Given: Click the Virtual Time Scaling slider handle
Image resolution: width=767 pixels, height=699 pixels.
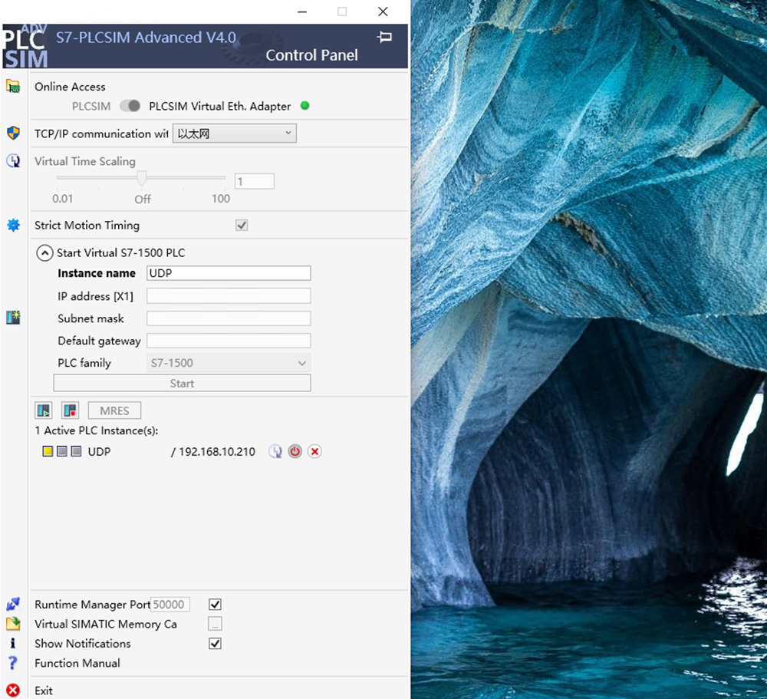Looking at the screenshot, I should coord(142,178).
